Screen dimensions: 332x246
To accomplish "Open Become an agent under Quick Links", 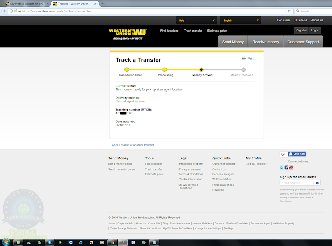I will 224,174.
